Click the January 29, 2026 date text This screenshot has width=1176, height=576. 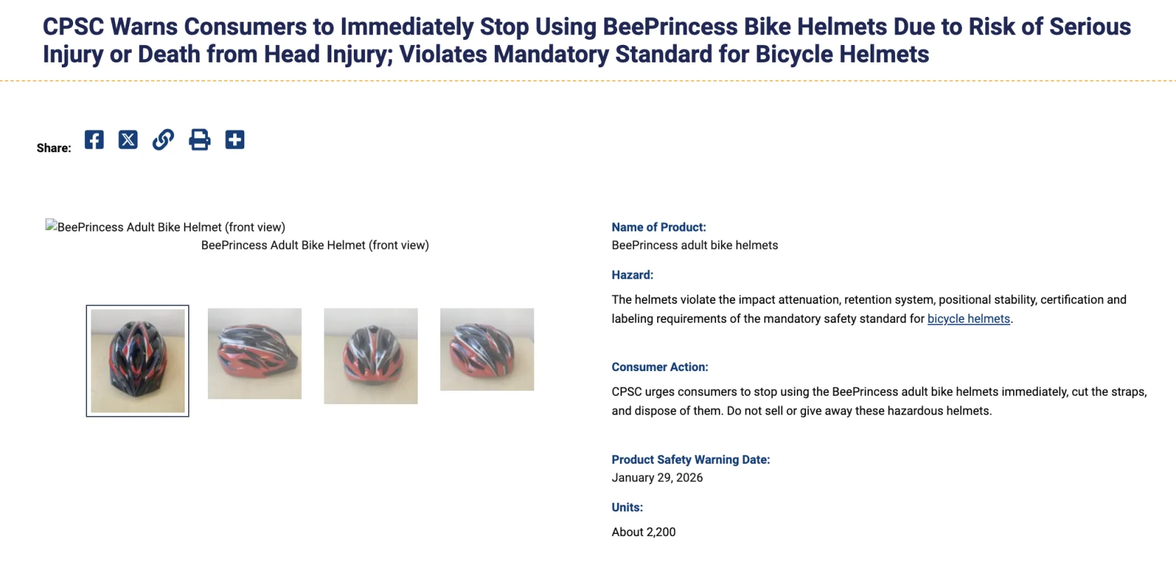tap(656, 478)
